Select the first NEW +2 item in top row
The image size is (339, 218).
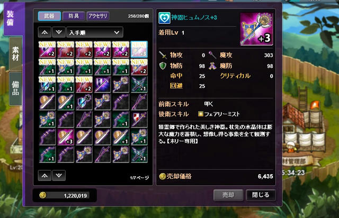pyautogui.click(x=47, y=49)
